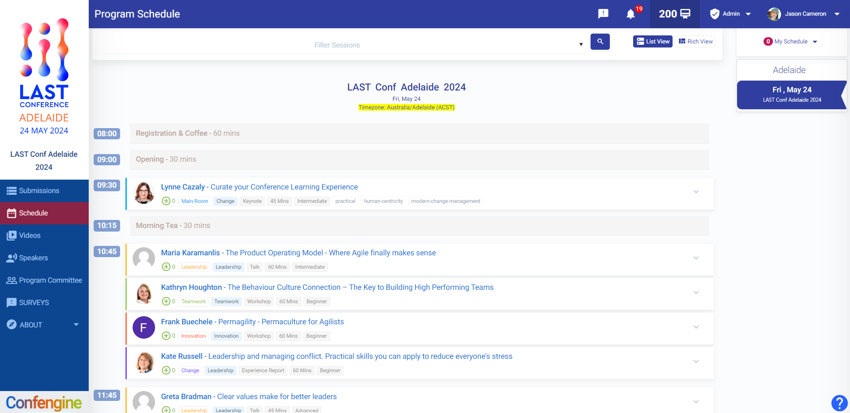
Task: Expand the ABOUT sidebar menu
Action: pos(44,325)
